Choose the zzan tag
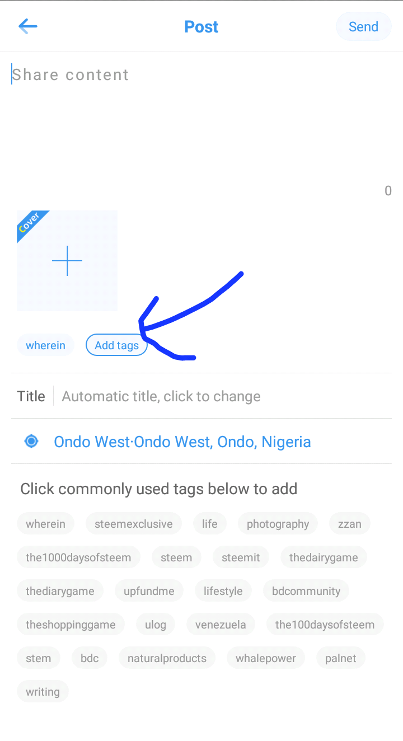 (x=349, y=524)
